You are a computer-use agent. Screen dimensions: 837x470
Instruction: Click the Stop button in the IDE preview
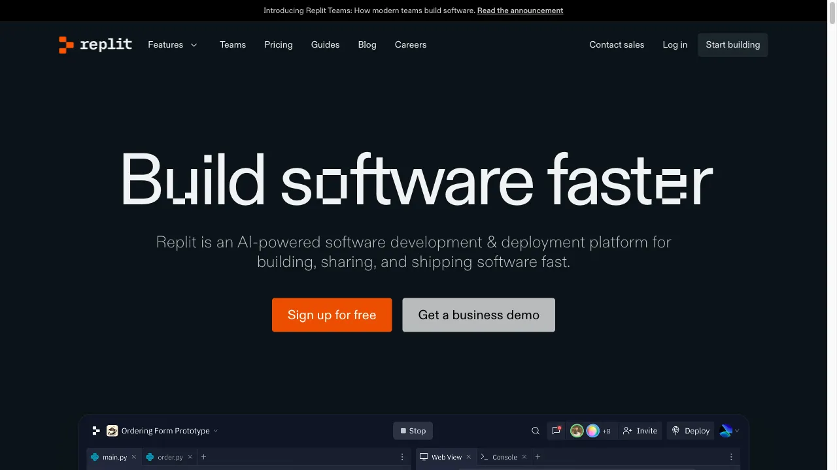413,431
